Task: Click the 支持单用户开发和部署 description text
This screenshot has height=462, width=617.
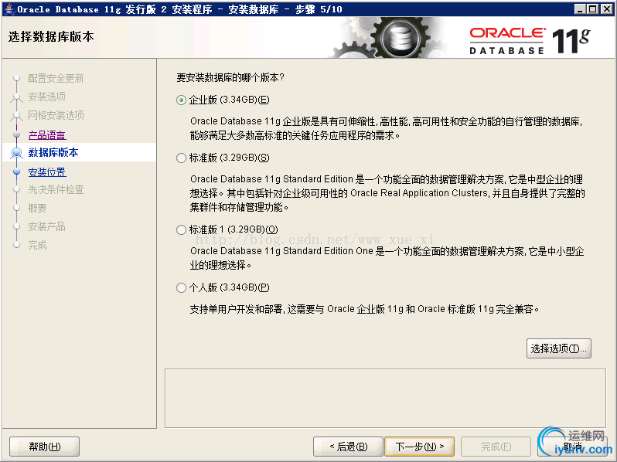Action: click(x=364, y=309)
